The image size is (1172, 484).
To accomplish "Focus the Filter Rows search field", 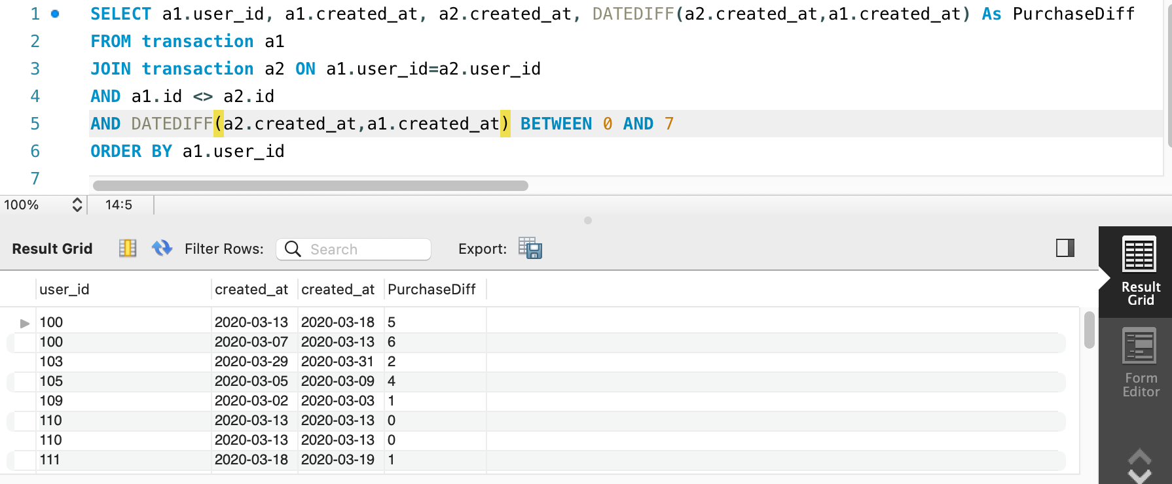I will pyautogui.click(x=365, y=249).
